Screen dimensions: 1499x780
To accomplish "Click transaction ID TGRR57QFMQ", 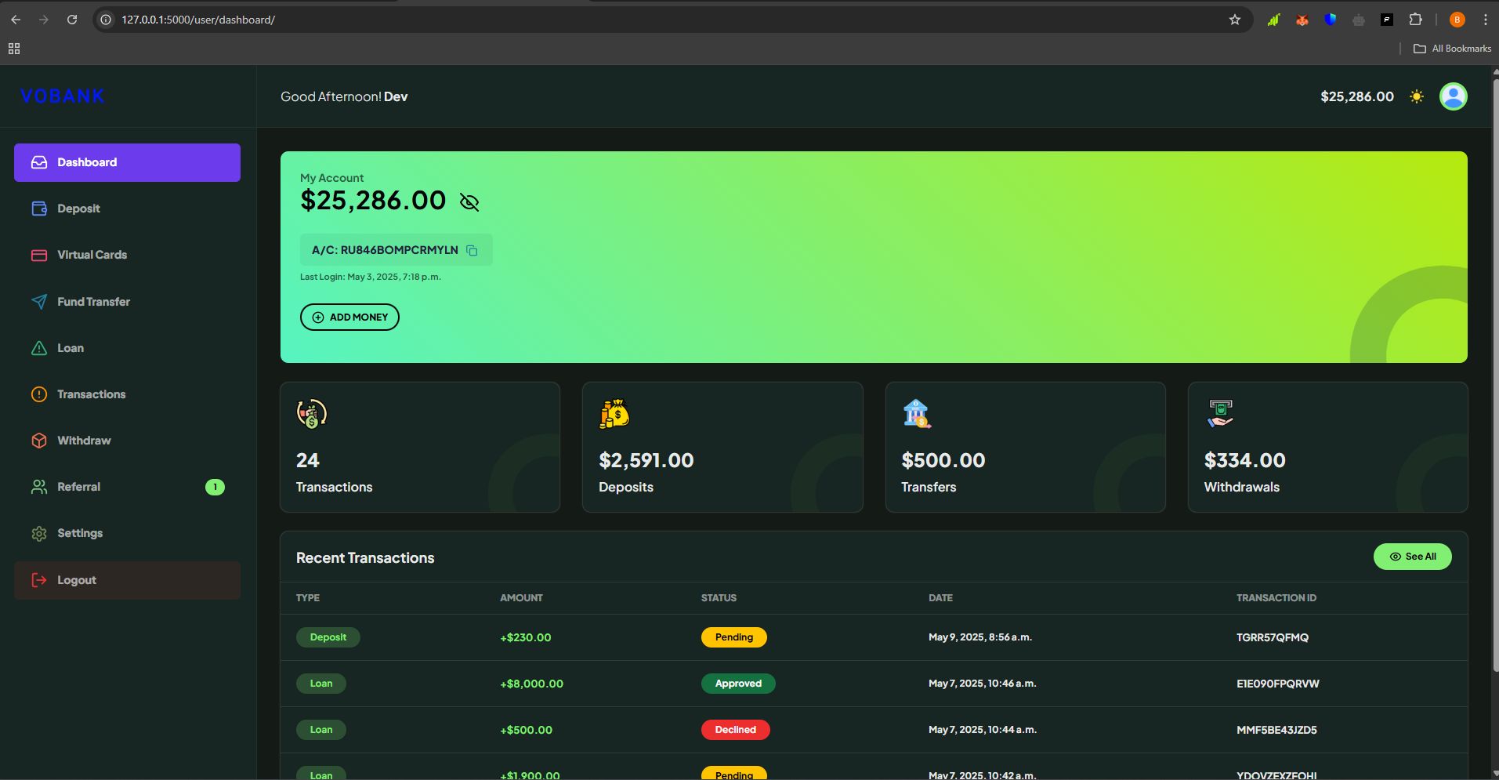I will [1273, 637].
